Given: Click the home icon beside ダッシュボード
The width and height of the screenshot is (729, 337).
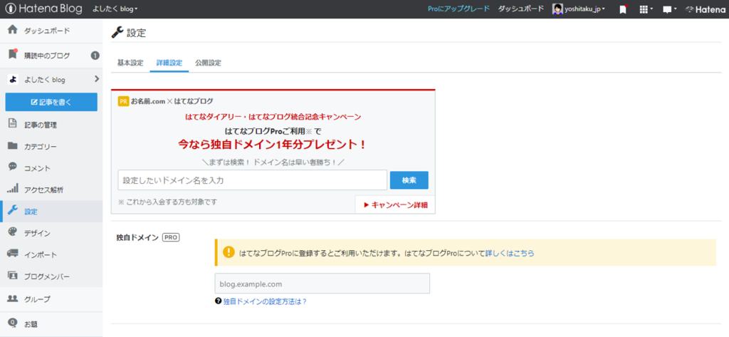Looking at the screenshot, I should pos(13,30).
